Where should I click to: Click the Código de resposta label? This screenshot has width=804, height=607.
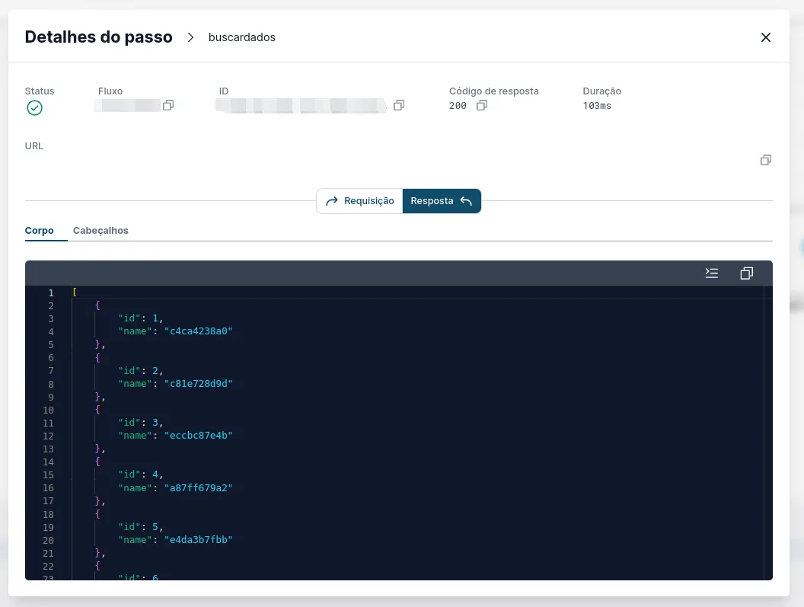(494, 91)
